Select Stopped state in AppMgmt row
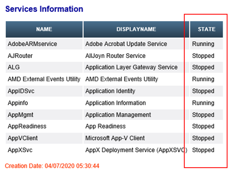Image resolution: width=235 pixels, height=177 pixels. pos(207,115)
